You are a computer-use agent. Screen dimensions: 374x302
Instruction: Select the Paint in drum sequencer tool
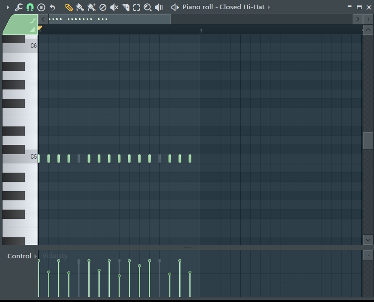(91, 7)
